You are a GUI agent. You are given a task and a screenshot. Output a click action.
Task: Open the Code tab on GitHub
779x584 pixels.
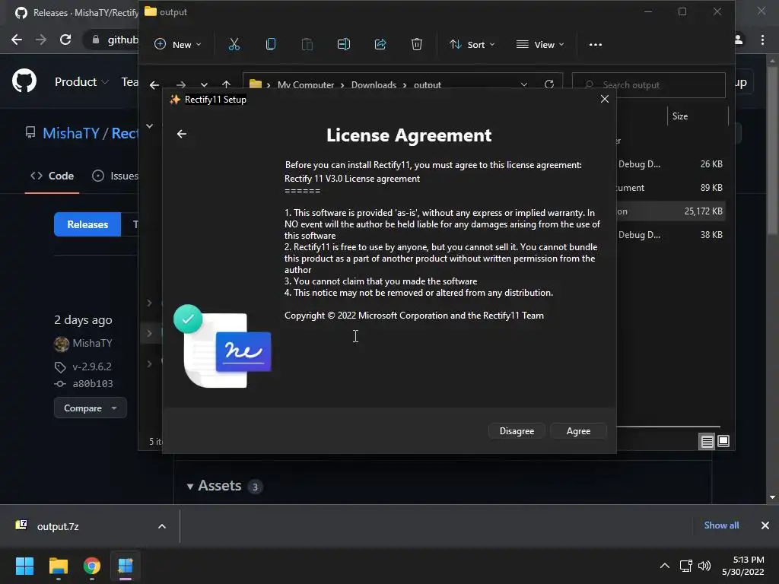point(52,176)
